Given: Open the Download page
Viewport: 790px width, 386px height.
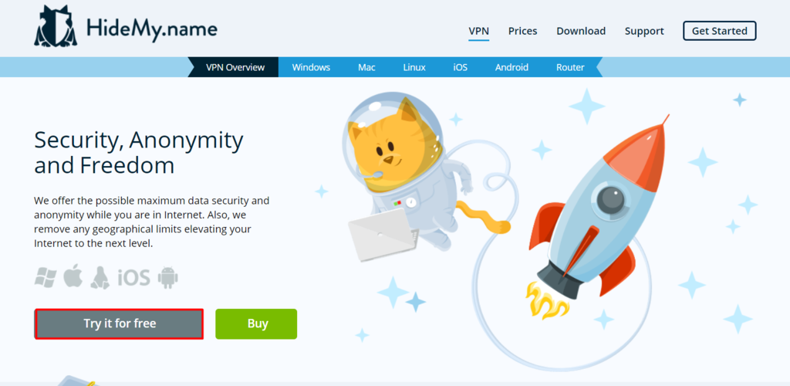Looking at the screenshot, I should (x=581, y=31).
